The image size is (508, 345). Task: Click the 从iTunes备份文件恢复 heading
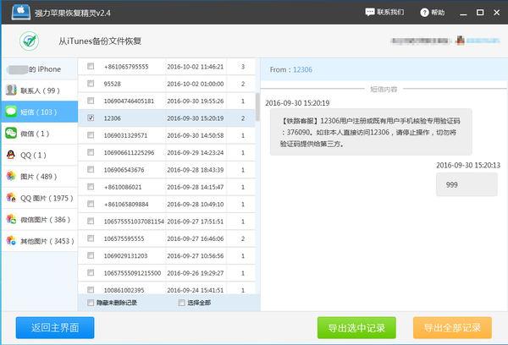(x=100, y=41)
